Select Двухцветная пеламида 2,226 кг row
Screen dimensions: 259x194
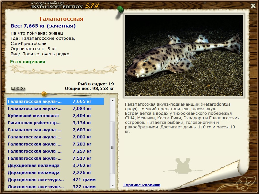point(55,173)
